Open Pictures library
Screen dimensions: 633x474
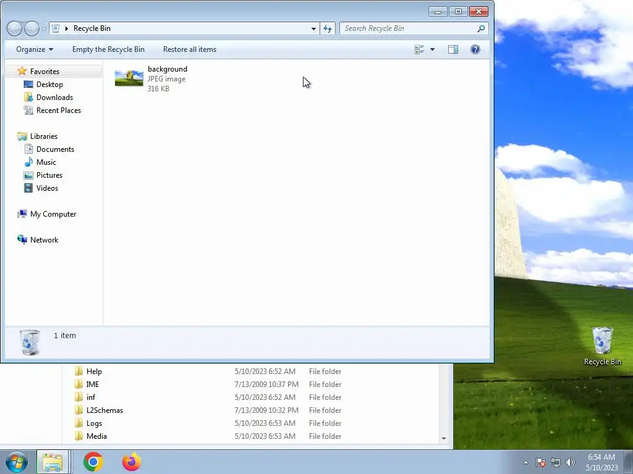point(49,175)
